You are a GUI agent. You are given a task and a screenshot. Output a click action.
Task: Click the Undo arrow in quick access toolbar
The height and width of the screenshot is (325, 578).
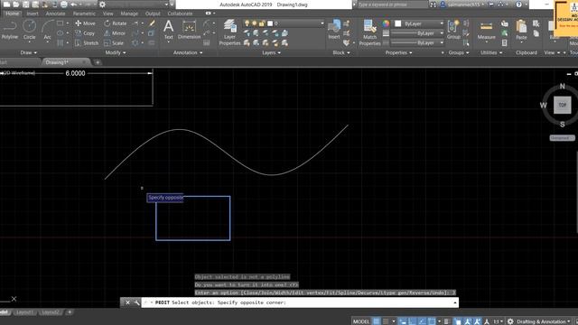coord(74,5)
